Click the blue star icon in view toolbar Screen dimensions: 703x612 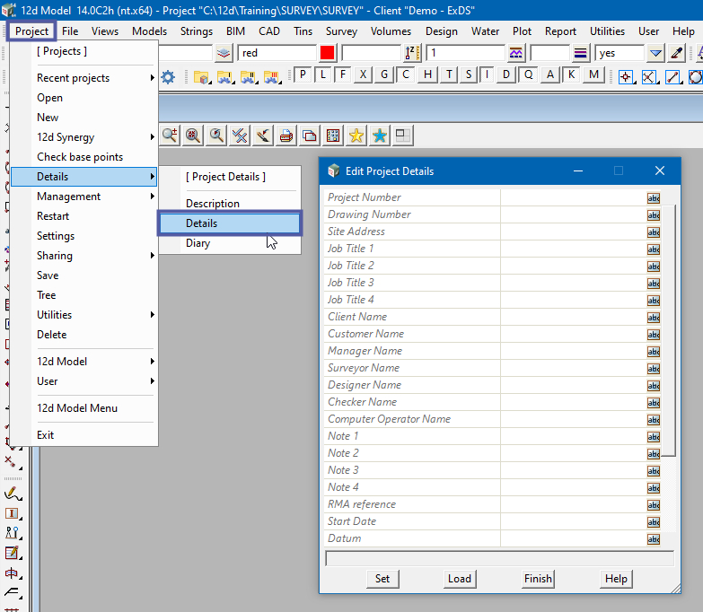coord(380,136)
